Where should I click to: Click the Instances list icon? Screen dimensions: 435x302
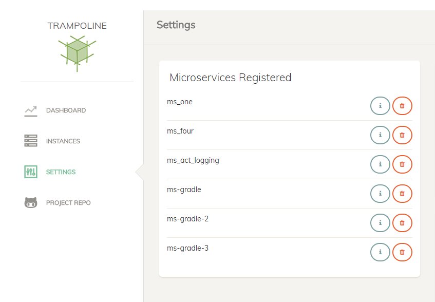coord(30,141)
